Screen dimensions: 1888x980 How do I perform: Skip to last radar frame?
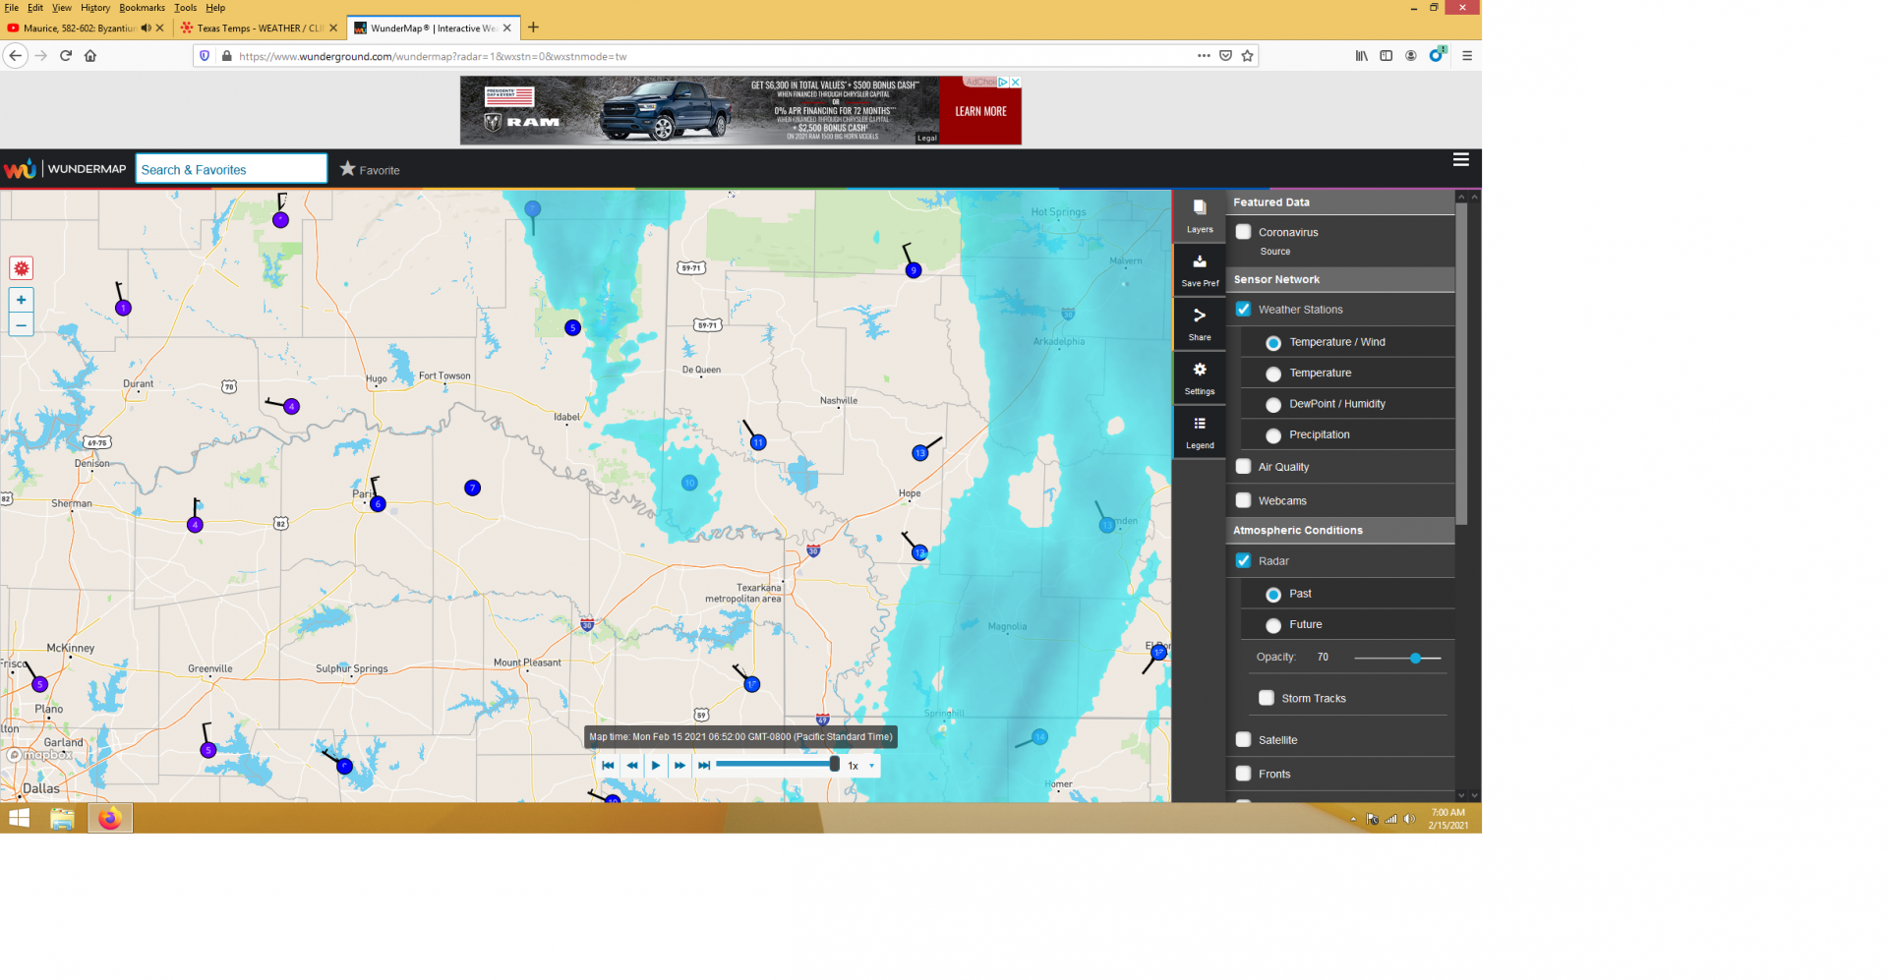[x=704, y=765]
